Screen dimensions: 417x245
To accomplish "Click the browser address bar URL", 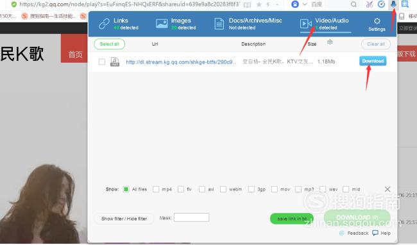I will click(129, 4).
